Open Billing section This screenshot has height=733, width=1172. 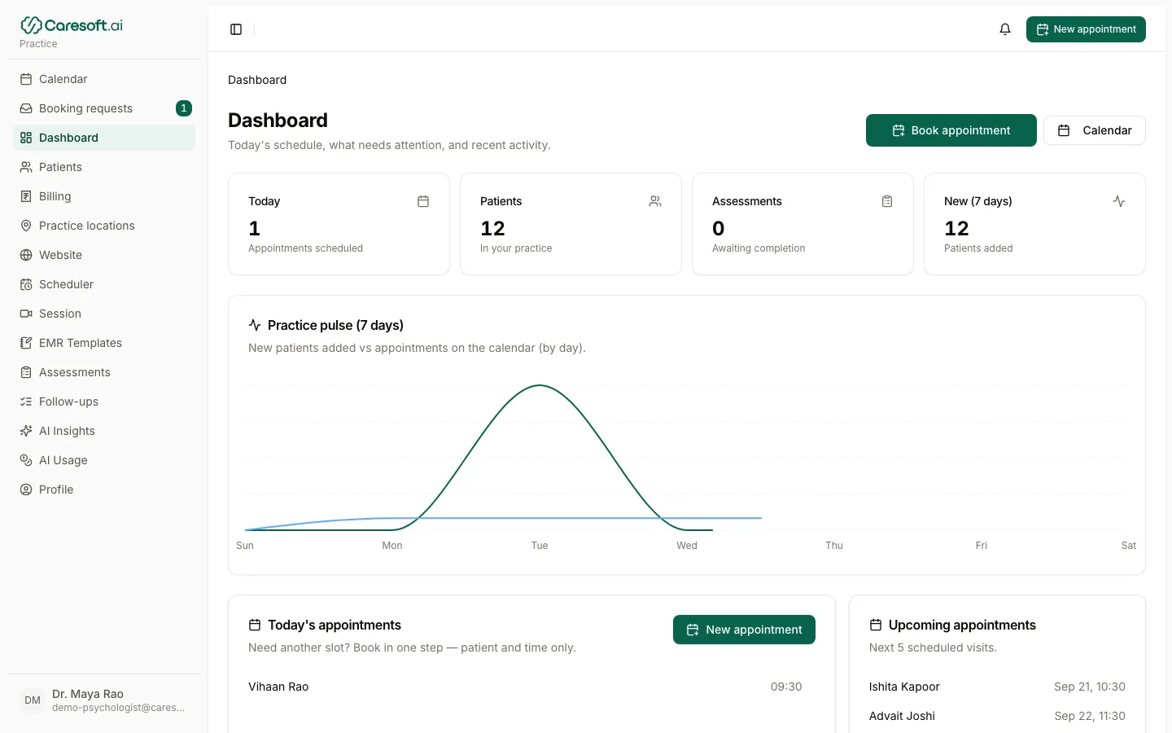(104, 196)
